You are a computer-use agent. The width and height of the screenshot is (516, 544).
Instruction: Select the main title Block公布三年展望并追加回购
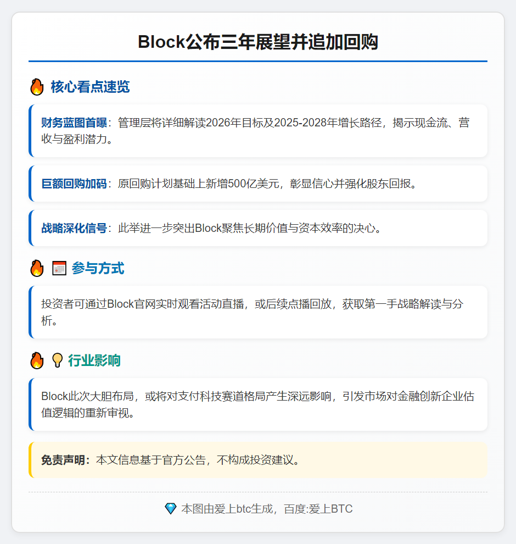(258, 40)
